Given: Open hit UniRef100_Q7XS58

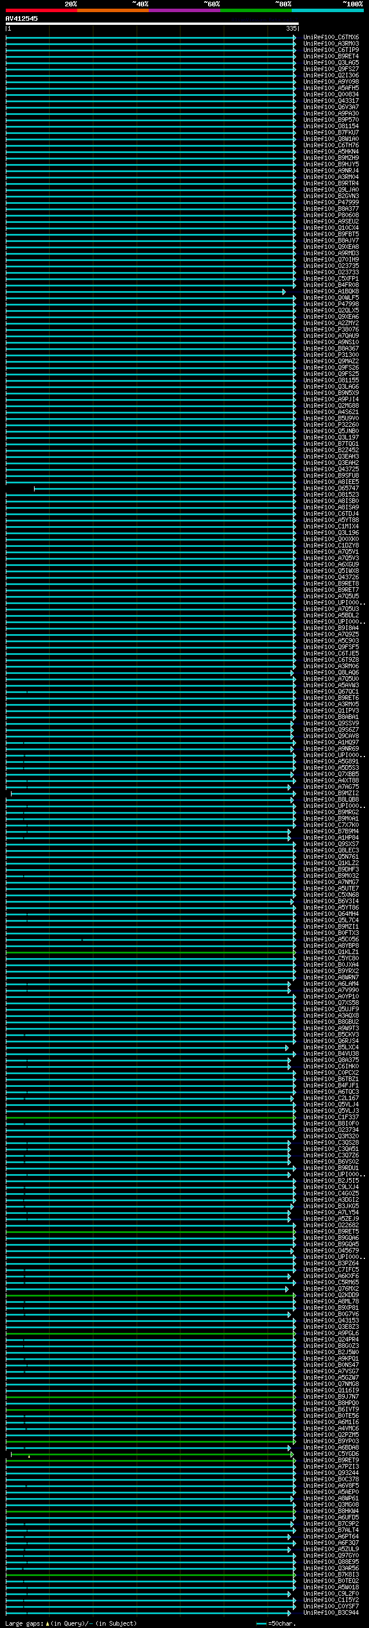Looking at the screenshot, I should 331,1003.
